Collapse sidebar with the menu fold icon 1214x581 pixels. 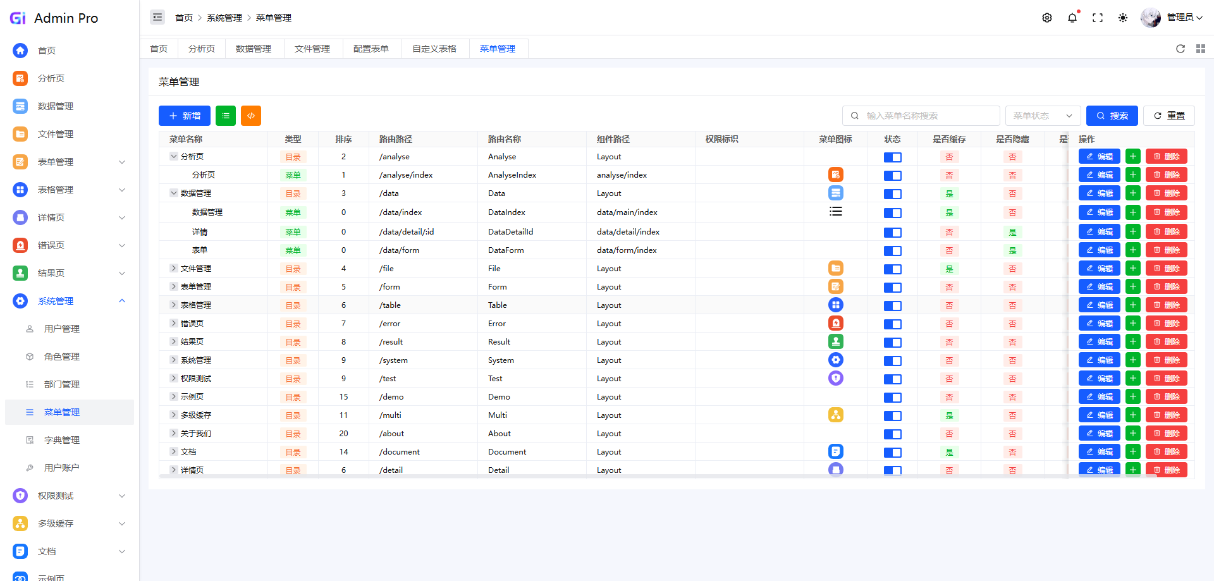click(157, 17)
